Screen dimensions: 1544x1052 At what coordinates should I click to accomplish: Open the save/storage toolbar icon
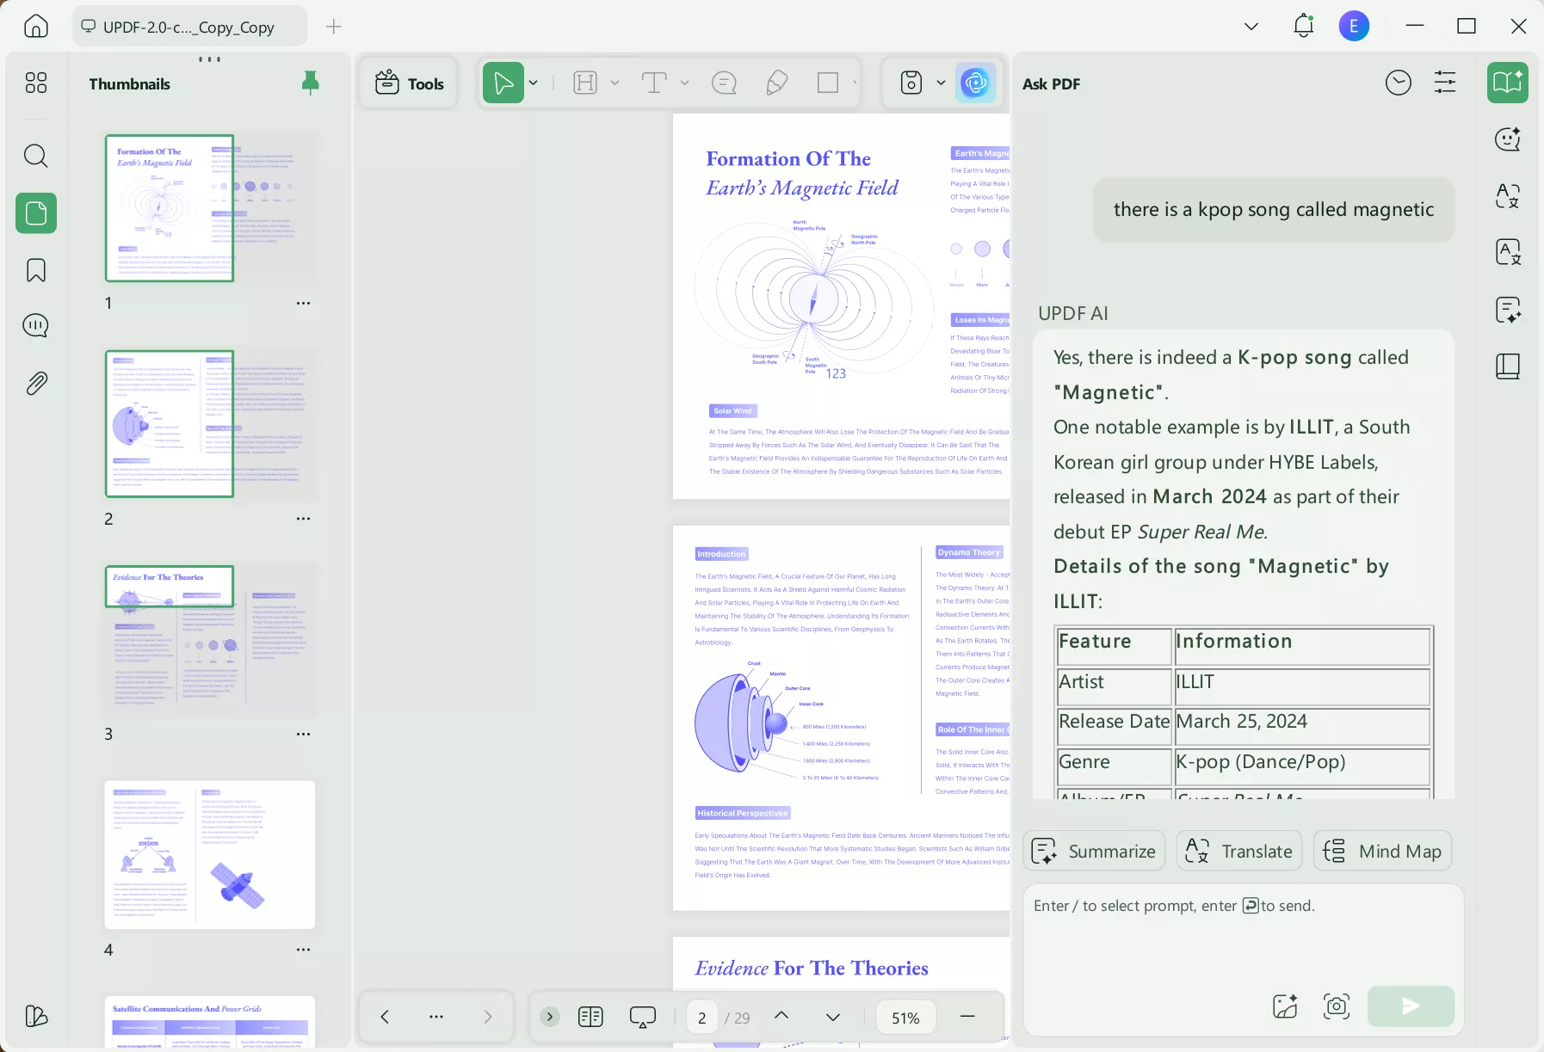911,83
